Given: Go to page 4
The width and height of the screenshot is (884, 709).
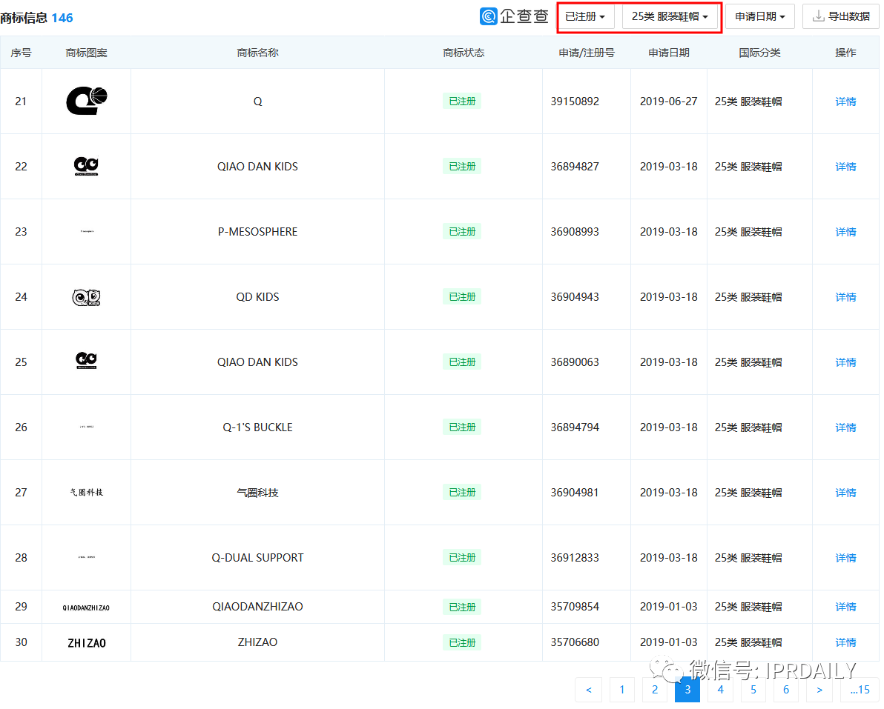Looking at the screenshot, I should tap(720, 689).
